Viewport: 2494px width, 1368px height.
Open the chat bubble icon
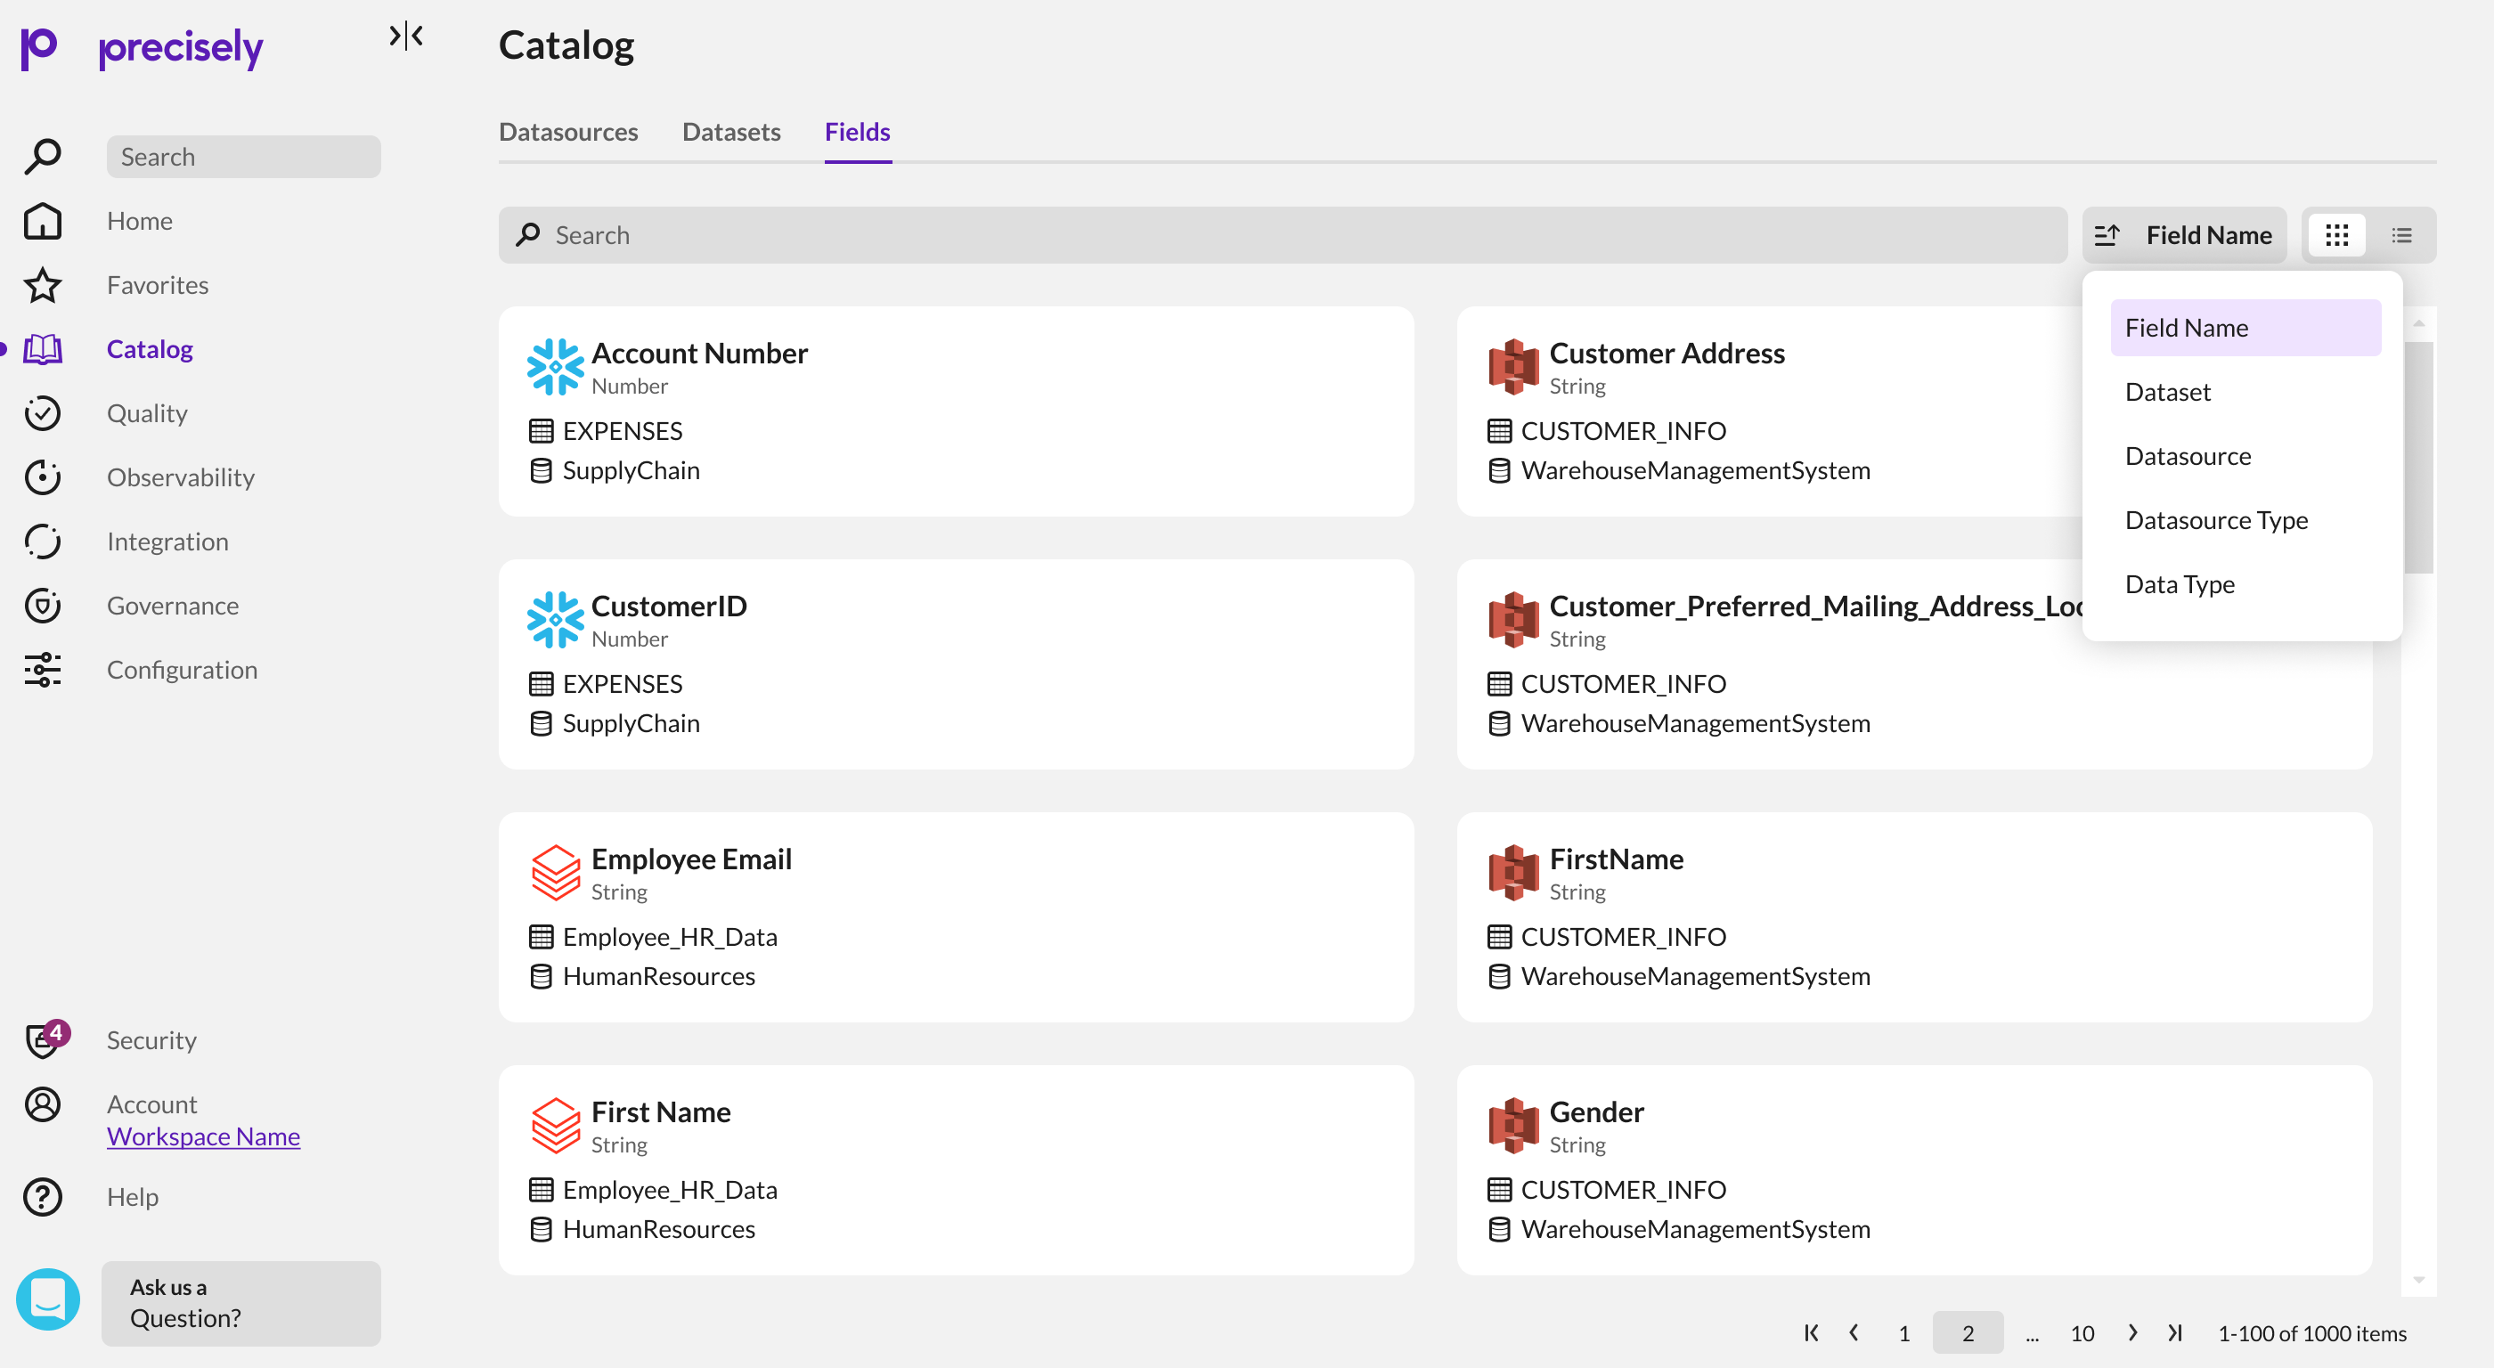[48, 1300]
